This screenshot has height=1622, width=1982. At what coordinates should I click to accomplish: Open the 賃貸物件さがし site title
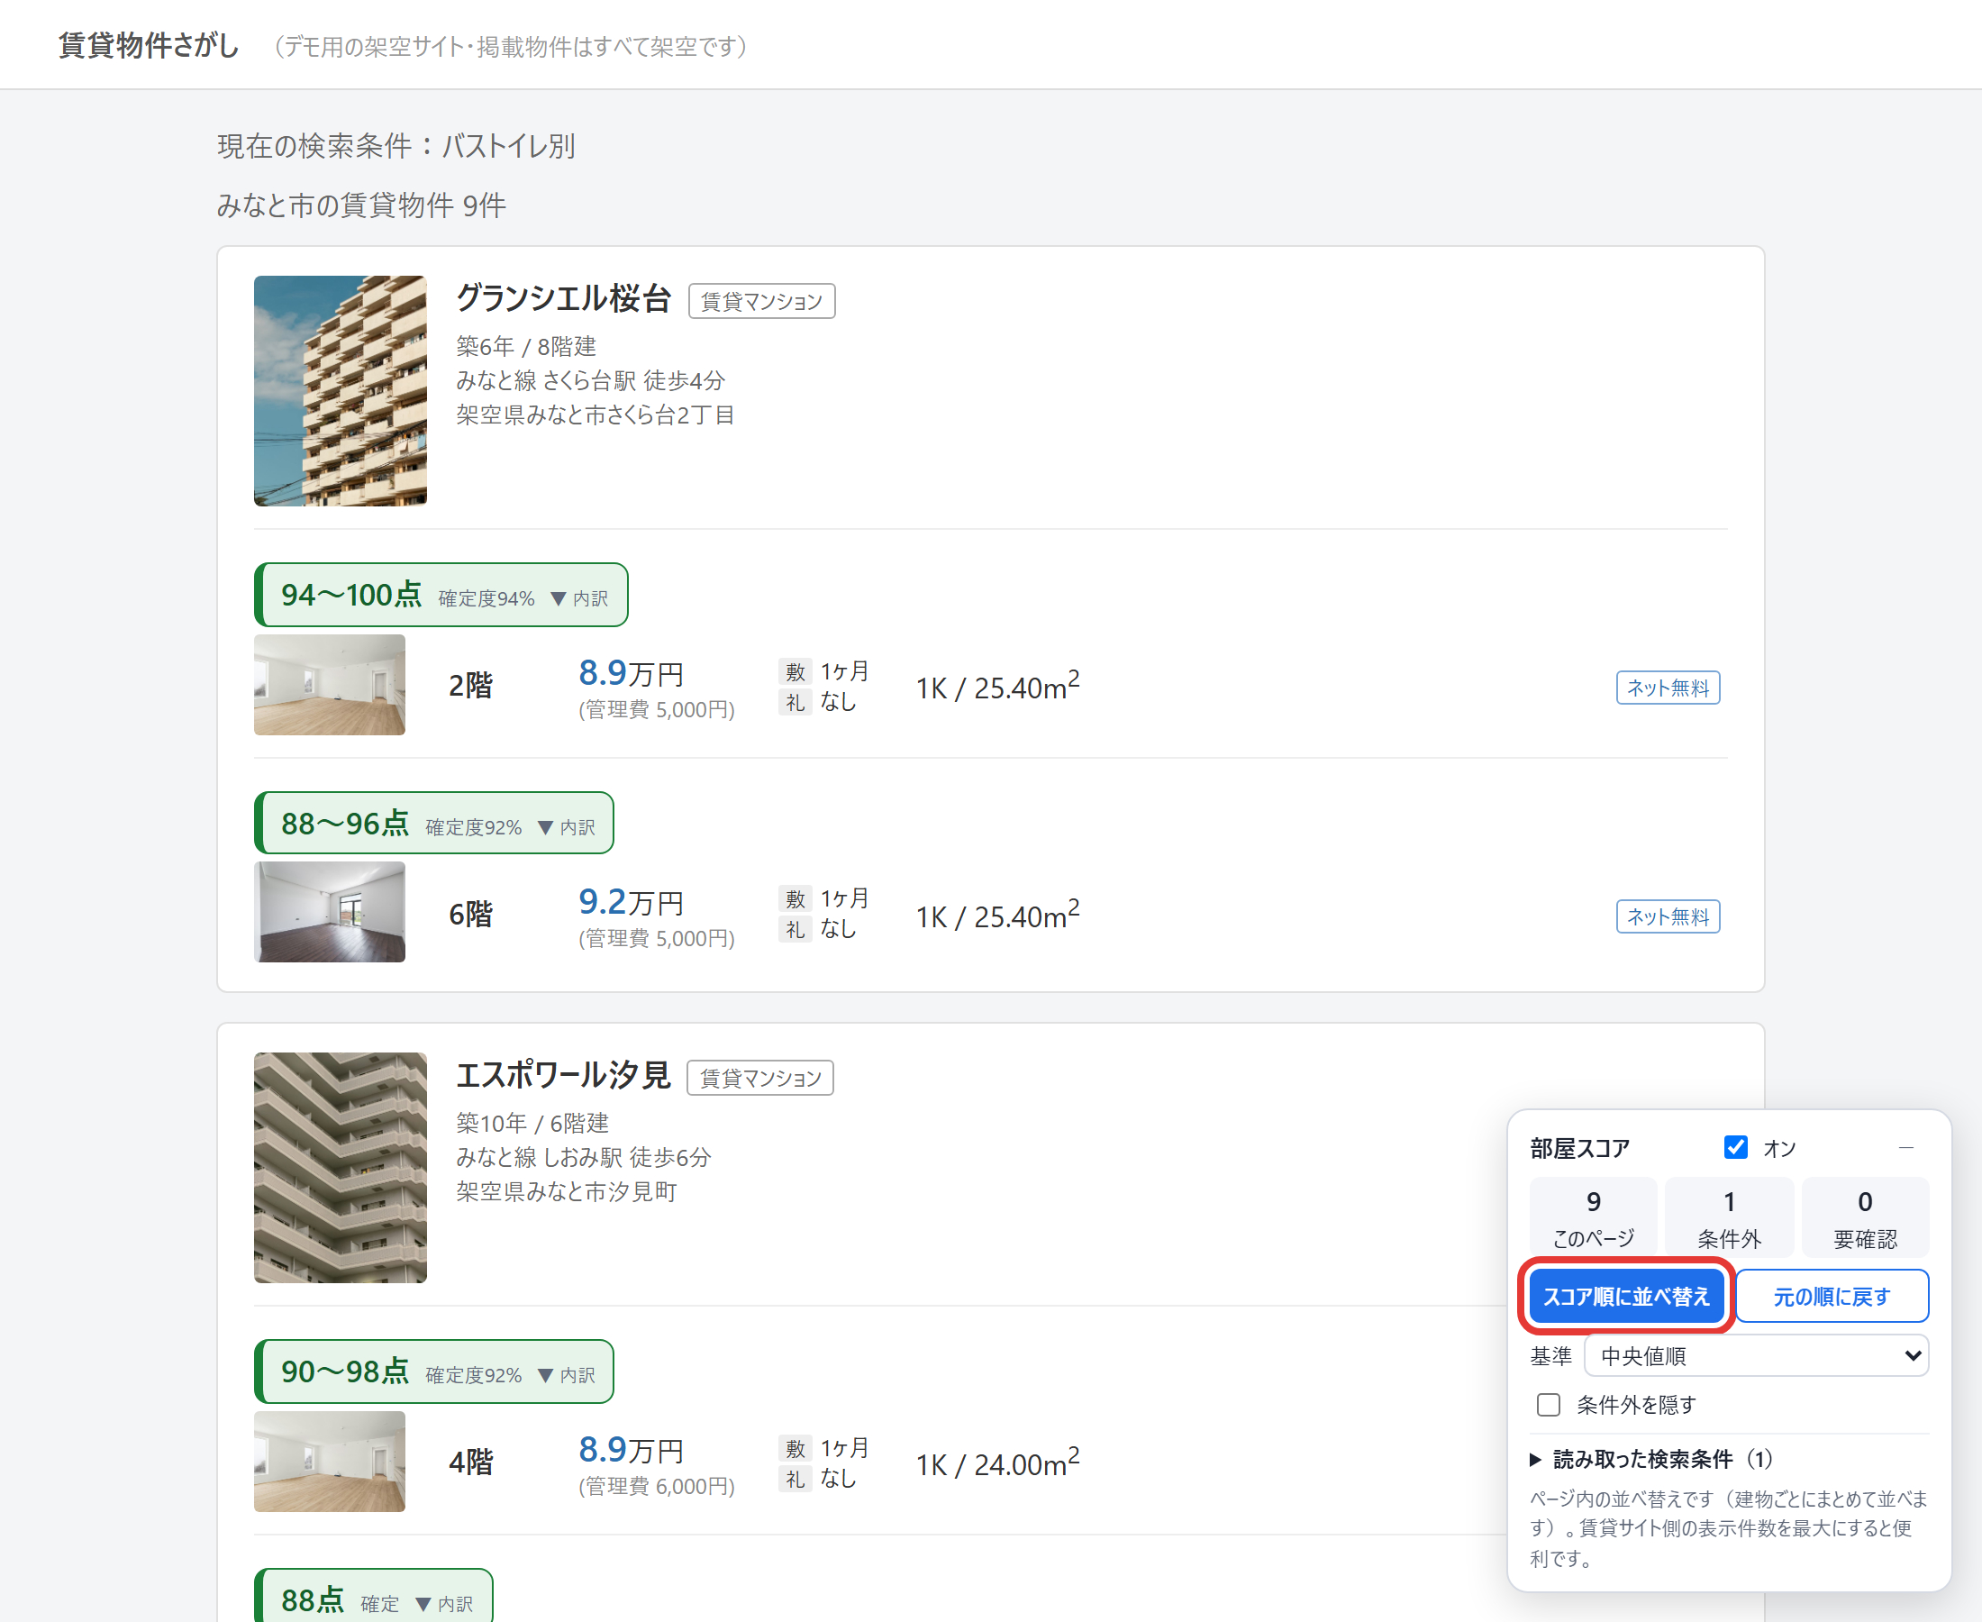tap(149, 45)
